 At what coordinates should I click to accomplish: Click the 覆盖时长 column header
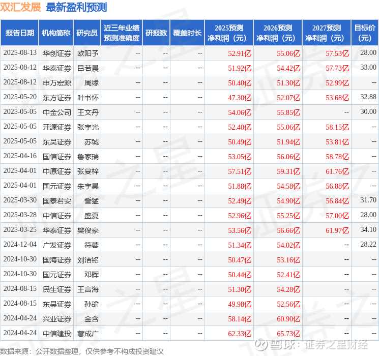click(187, 33)
